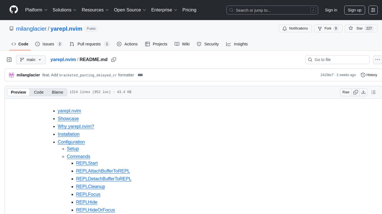The image size is (382, 214).
Task: Jump to the REPLStart entry
Action: [87, 163]
